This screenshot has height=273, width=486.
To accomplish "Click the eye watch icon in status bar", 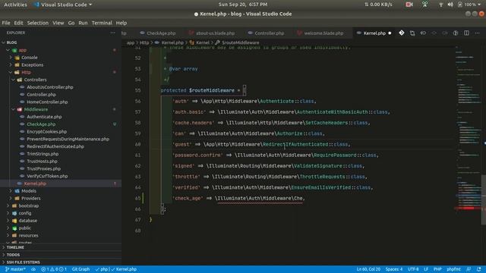I will [33, 269].
